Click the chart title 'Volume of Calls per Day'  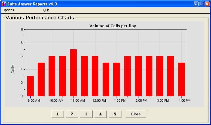(113, 26)
